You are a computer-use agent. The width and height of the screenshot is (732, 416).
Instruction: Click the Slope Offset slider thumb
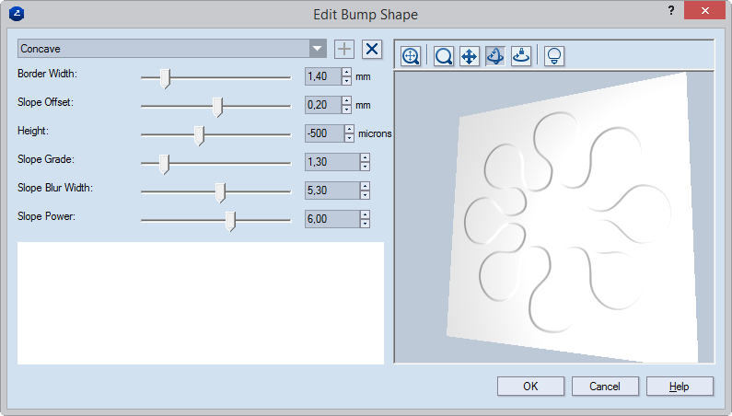pyautogui.click(x=217, y=107)
